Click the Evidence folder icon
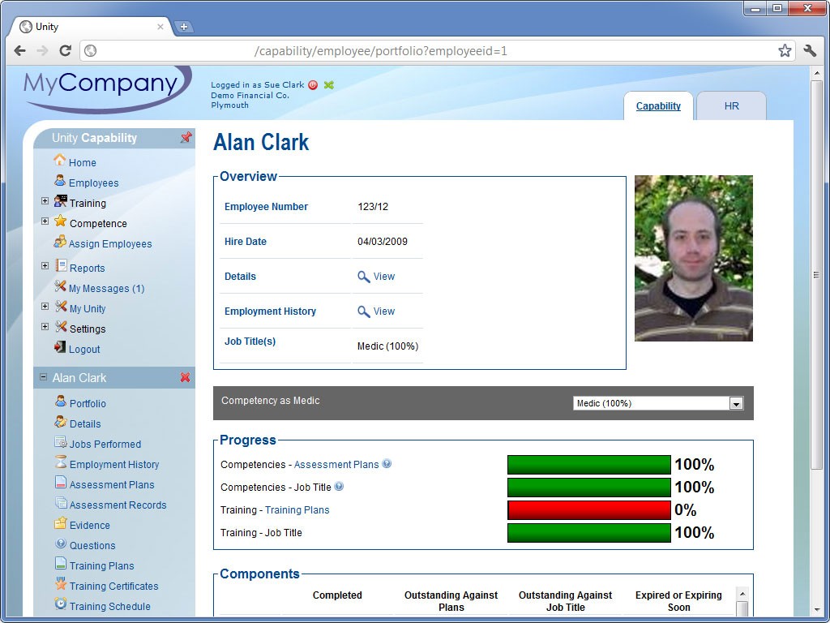Image resolution: width=830 pixels, height=623 pixels. [x=60, y=523]
